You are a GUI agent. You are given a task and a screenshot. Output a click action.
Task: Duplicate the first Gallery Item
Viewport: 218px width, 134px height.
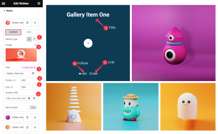click(x=27, y=22)
